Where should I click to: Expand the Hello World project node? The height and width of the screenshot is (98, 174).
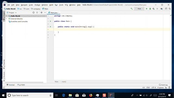point(6,16)
